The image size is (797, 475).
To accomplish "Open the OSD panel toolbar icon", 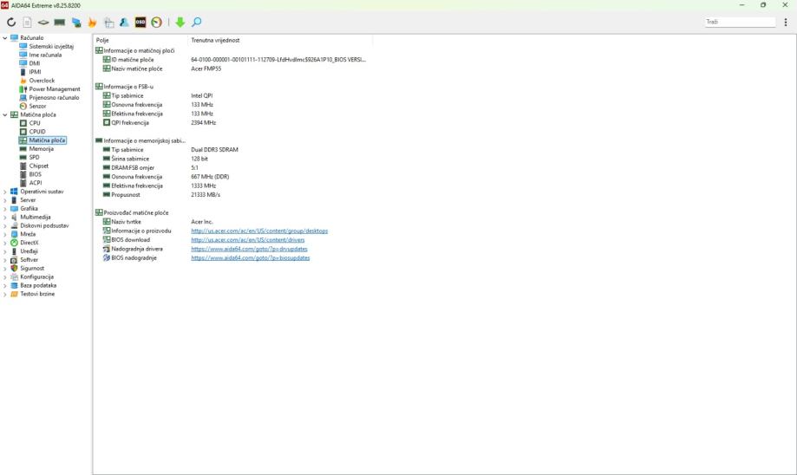I will coord(140,23).
